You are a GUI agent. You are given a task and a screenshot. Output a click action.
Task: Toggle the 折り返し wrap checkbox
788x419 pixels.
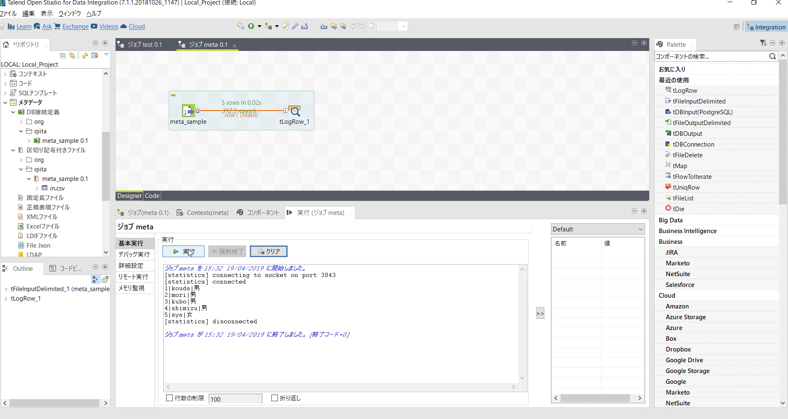coord(275,398)
